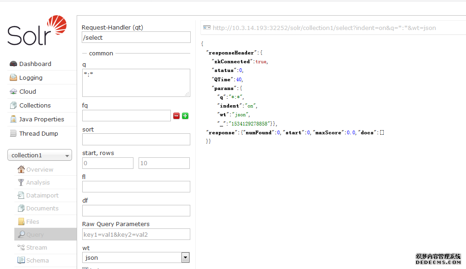Click the Overview link for collection1
Viewport: 466px width, 269px height.
point(39,170)
